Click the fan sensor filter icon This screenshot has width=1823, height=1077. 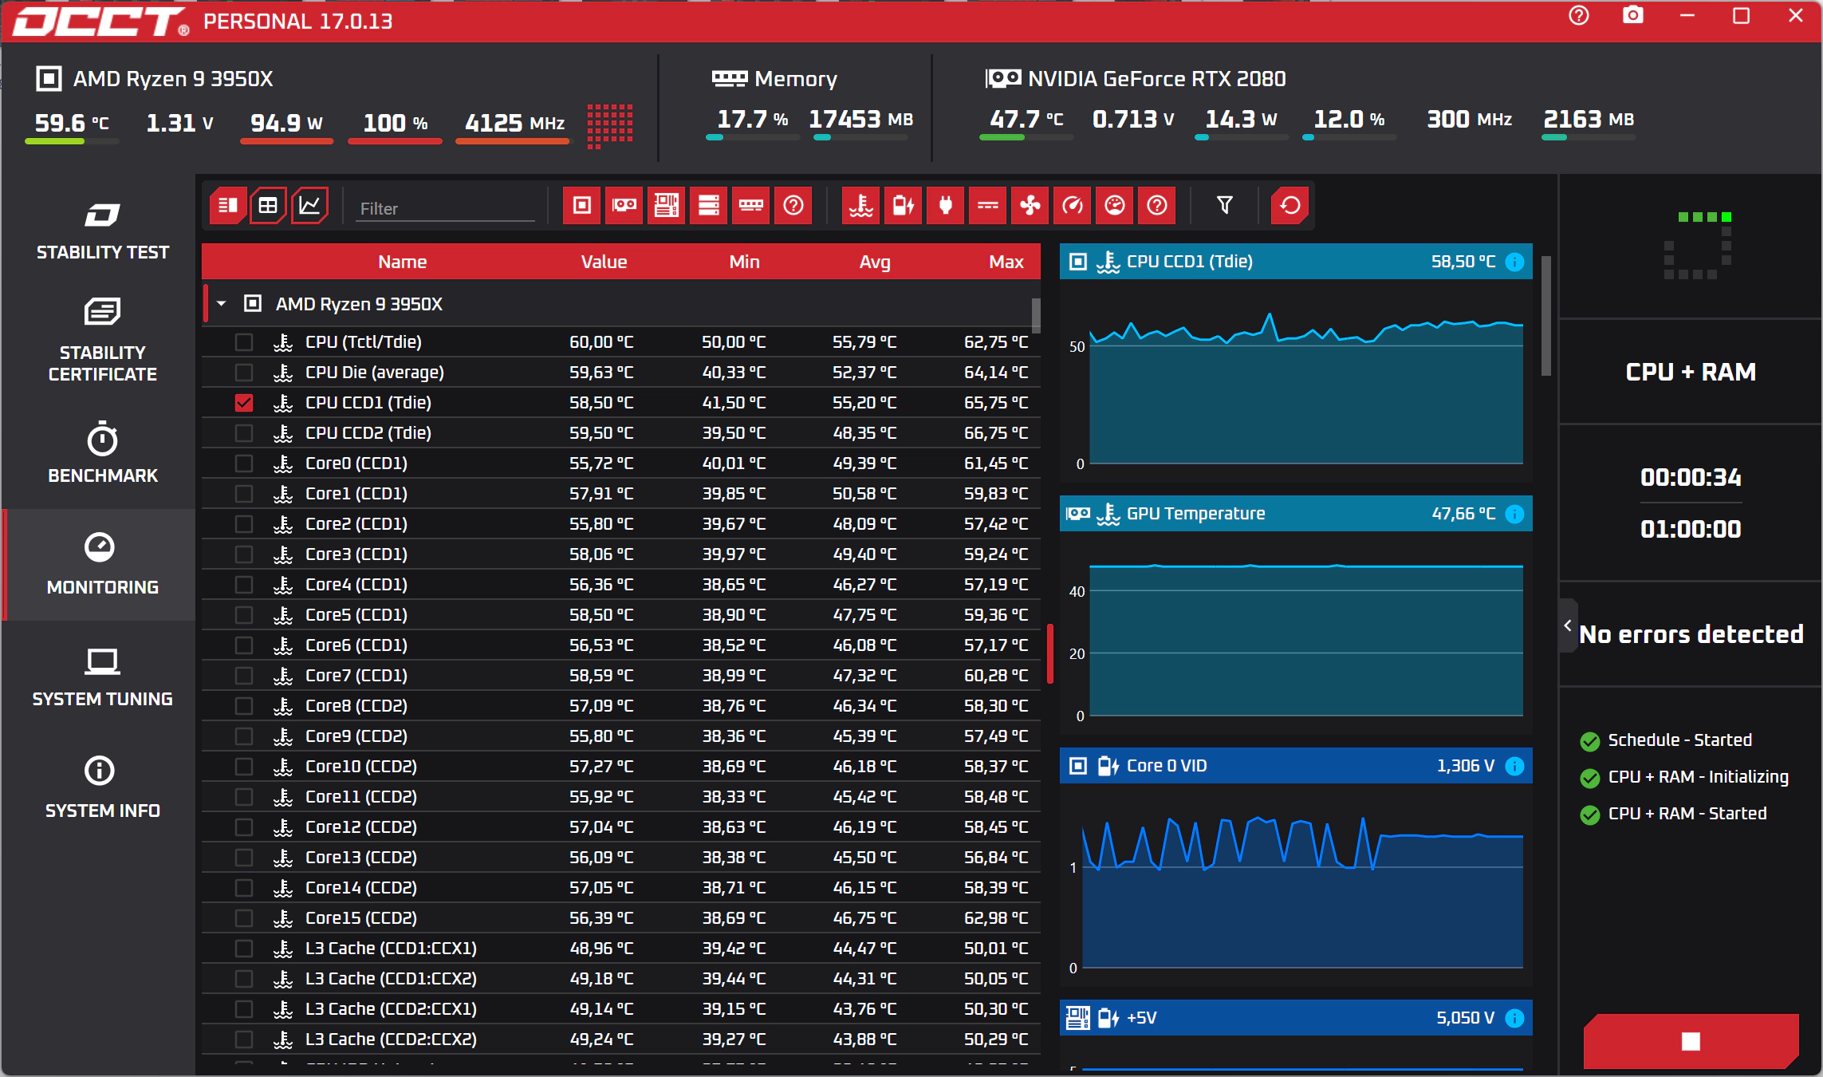click(1030, 206)
